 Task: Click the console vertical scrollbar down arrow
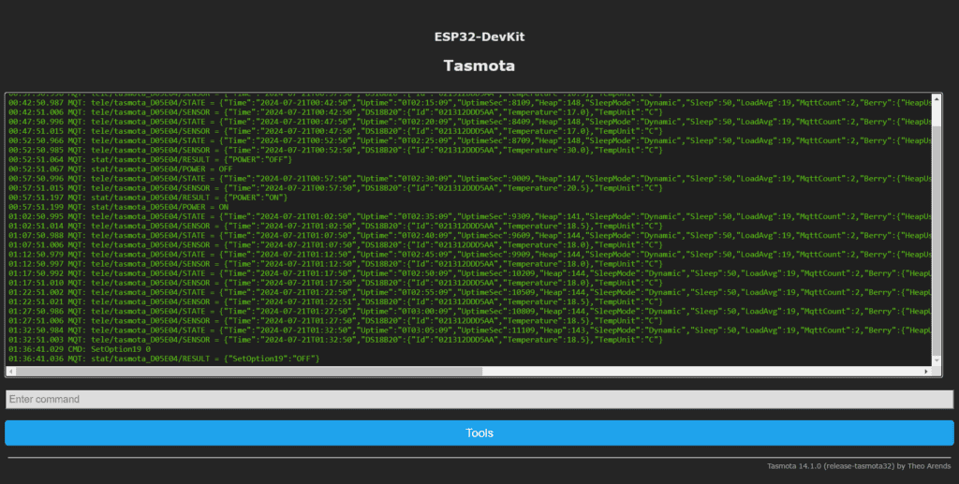point(936,360)
